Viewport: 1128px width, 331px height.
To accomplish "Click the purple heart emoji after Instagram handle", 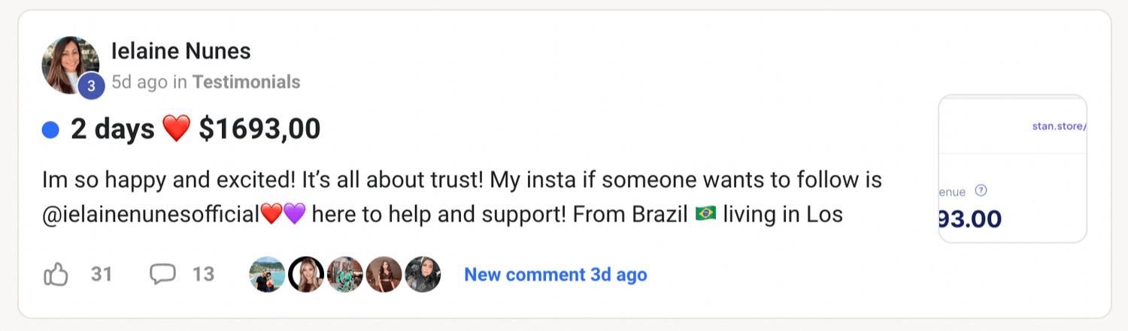I will [x=295, y=215].
